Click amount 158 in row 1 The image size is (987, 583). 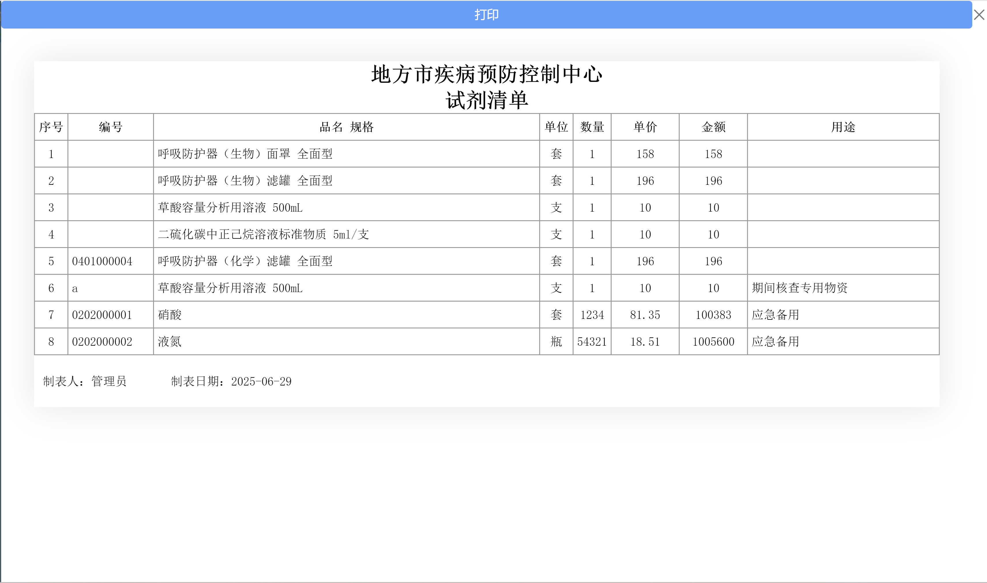point(713,154)
